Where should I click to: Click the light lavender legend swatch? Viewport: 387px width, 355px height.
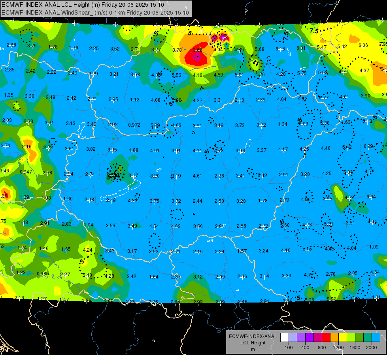tap(293, 338)
